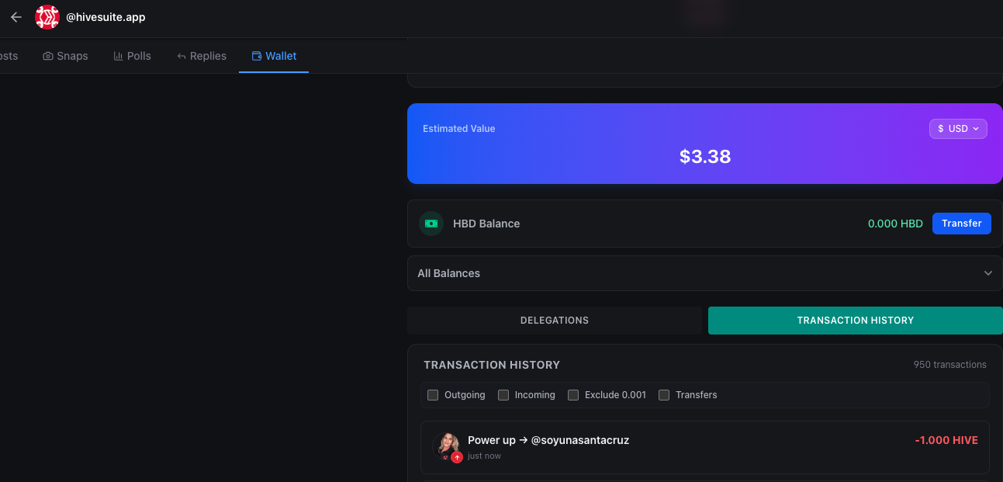The height and width of the screenshot is (482, 1003).
Task: Open soyunasantacruz avatar in Power up row
Action: point(446,446)
